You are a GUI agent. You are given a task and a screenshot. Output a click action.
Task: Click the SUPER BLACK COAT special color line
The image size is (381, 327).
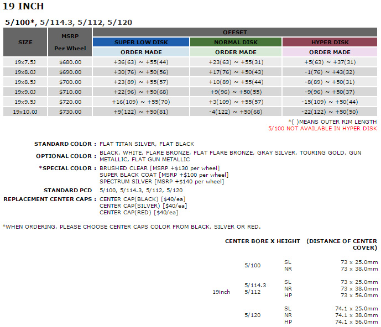(163, 175)
